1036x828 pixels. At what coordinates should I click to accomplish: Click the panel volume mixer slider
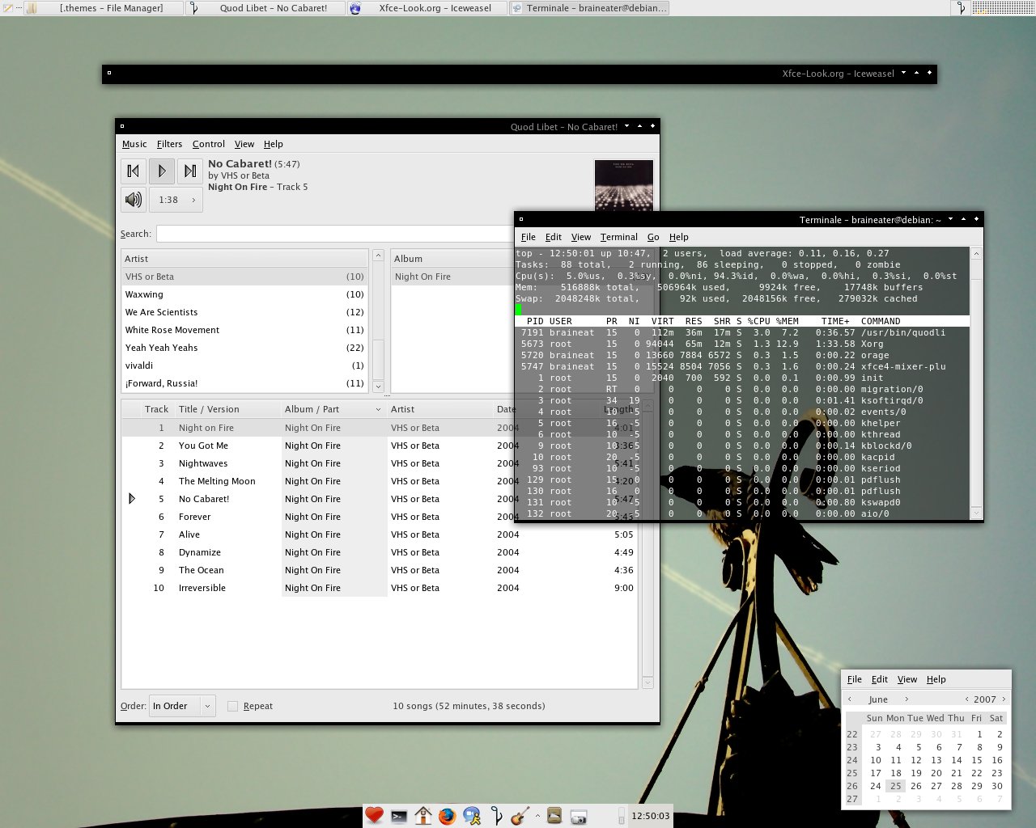pyautogui.click(x=622, y=816)
